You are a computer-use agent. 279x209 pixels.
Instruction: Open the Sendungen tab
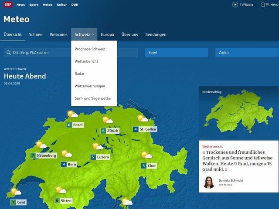click(156, 34)
